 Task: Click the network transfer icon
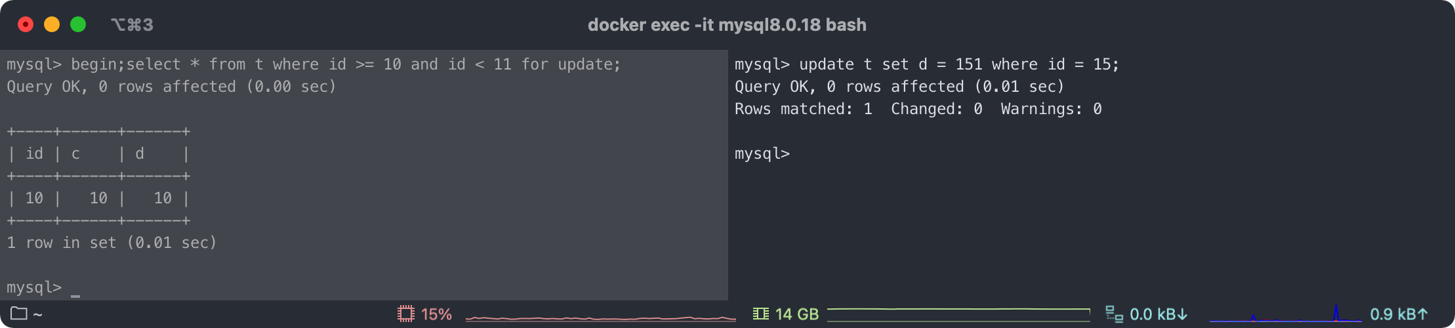(x=1113, y=314)
